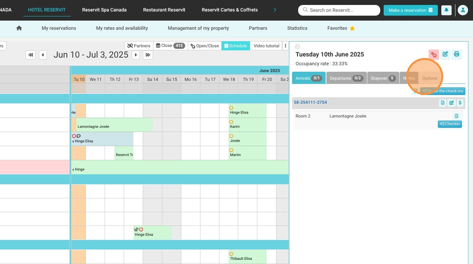Viewport: 473px width, 264px height.
Task: Advance one day with right arrow
Action: point(136,55)
